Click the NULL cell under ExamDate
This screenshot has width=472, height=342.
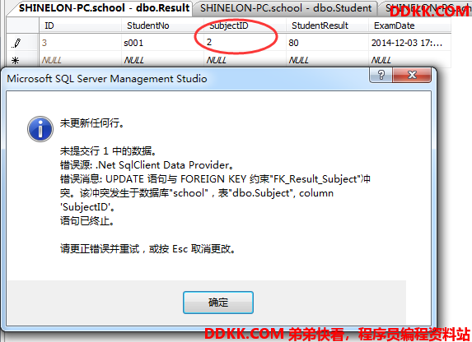click(x=409, y=60)
